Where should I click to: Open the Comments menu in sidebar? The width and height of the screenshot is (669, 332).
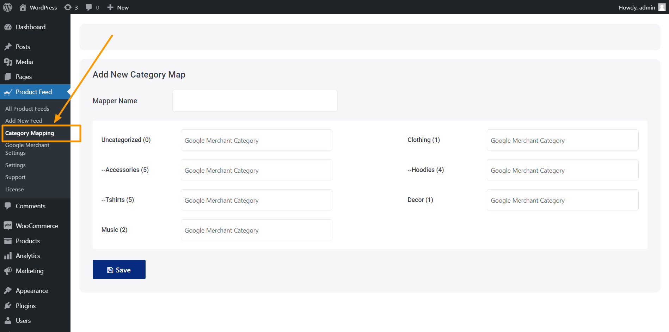[x=35, y=206]
